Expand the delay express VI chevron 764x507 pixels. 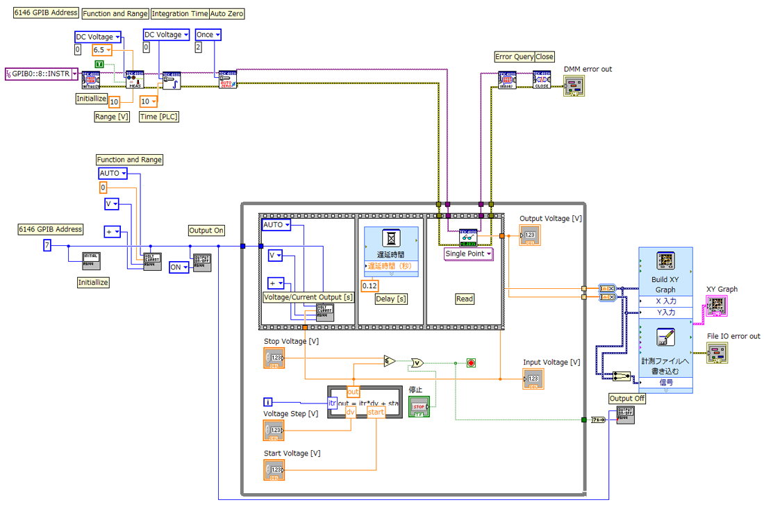pos(391,274)
